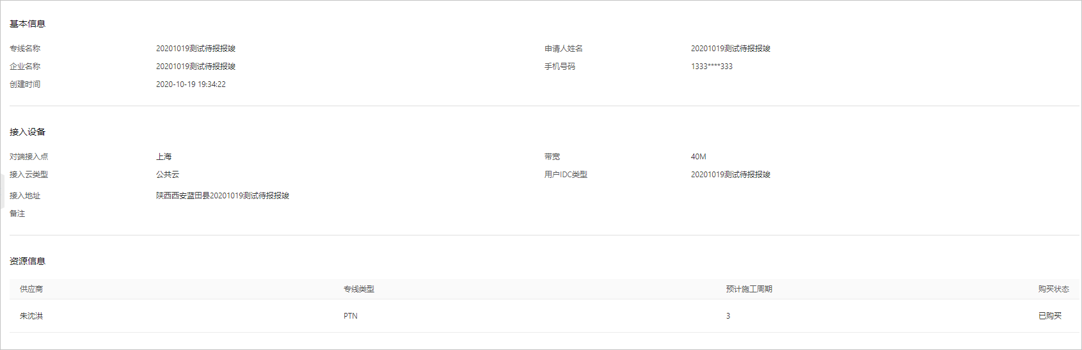This screenshot has height=350, width=1082.
Task: Click the 基本信息 section heading
Action: (x=28, y=24)
